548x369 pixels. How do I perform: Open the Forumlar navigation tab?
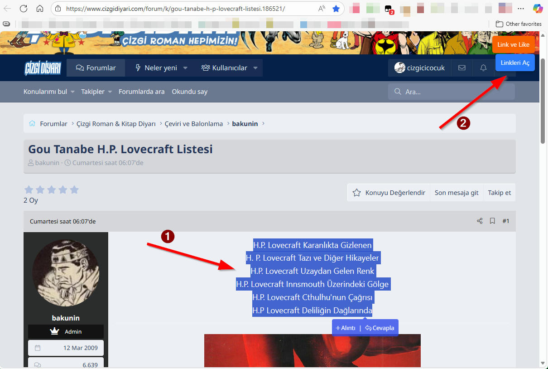point(96,68)
